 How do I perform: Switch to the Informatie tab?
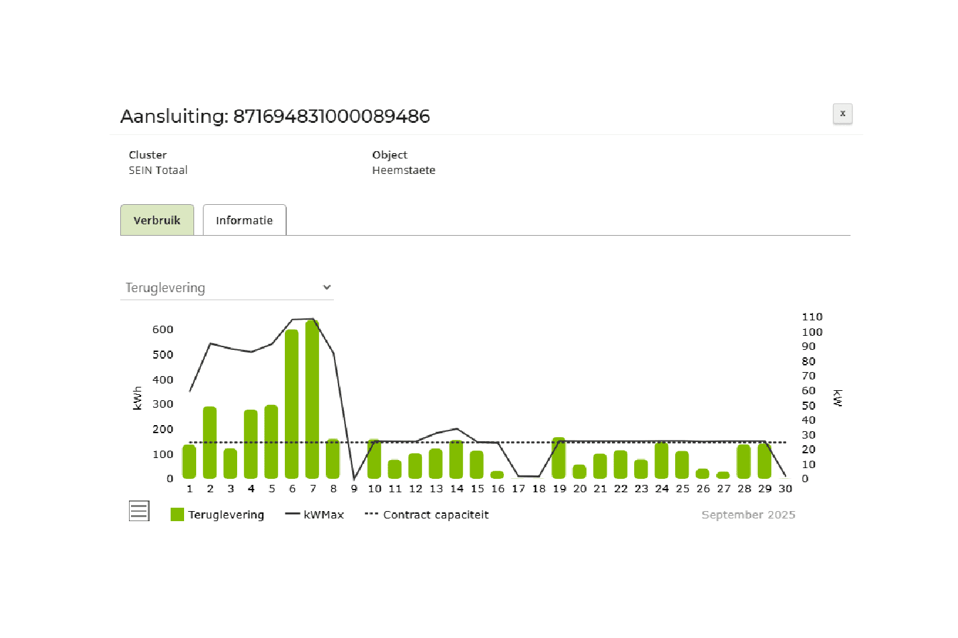(244, 220)
